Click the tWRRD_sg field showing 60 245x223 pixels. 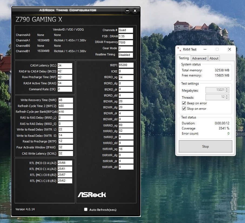point(126,125)
